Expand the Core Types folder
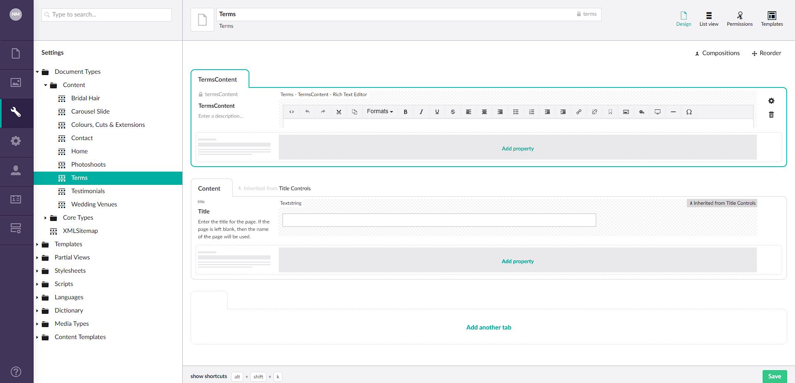 46,218
